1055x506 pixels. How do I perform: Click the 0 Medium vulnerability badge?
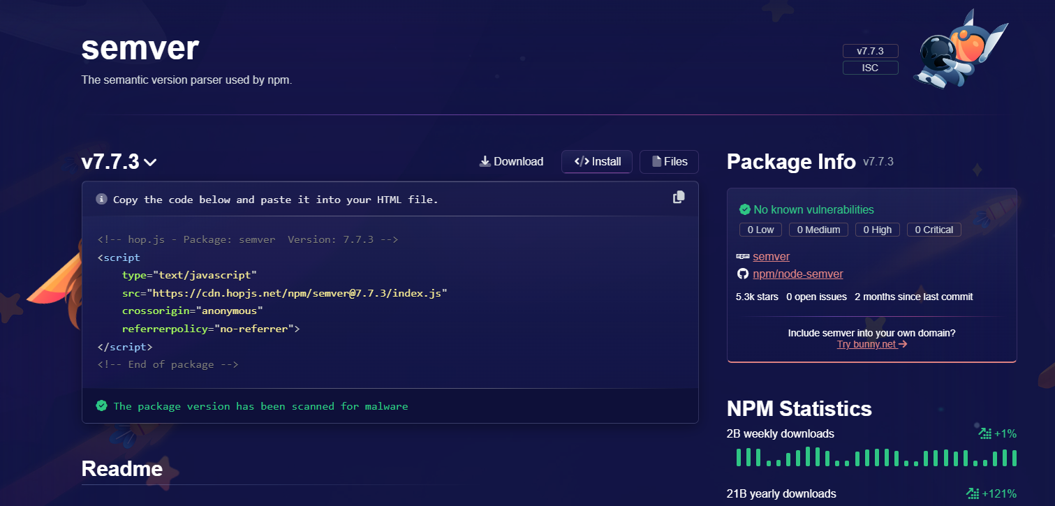pyautogui.click(x=818, y=230)
